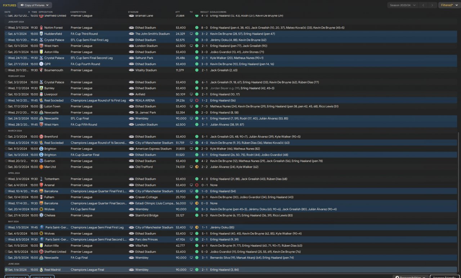The image size is (461, 278).
Task: Click the stadium icon beside Old Trafford
Action: [131, 167]
